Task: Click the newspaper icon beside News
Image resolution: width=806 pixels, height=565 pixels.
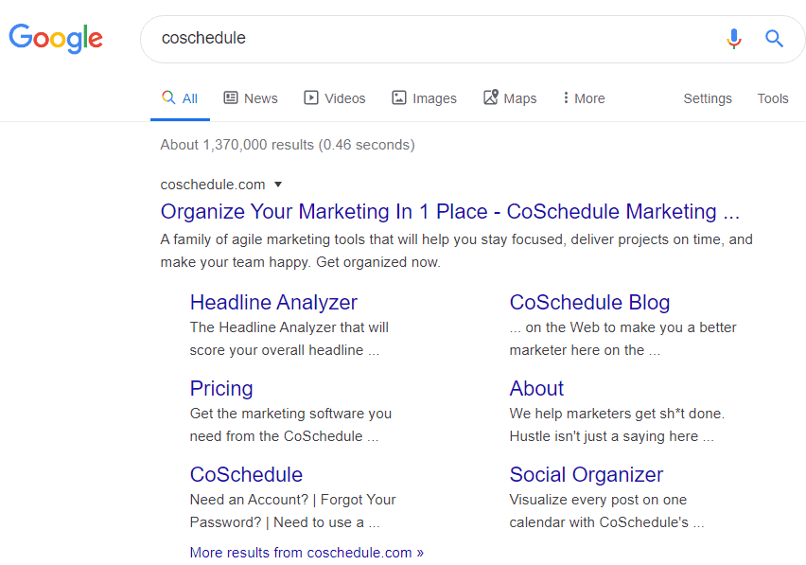Action: coord(230,97)
